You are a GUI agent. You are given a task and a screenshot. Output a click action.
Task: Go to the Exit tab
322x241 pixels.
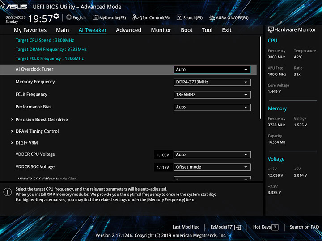click(226, 30)
